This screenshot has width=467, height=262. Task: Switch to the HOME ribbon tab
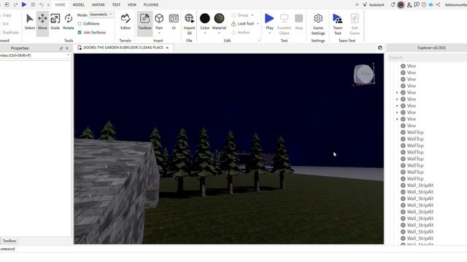coord(60,5)
